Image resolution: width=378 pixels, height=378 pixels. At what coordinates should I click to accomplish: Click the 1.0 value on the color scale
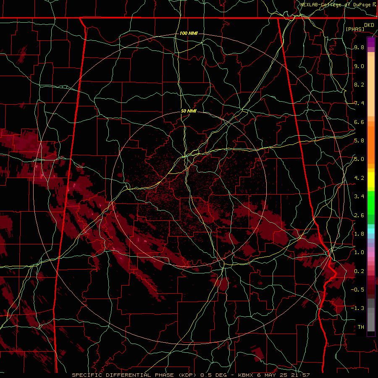(x=359, y=252)
